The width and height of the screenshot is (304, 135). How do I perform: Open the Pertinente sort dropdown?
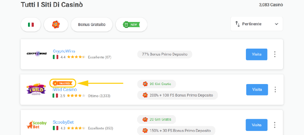click(x=257, y=24)
